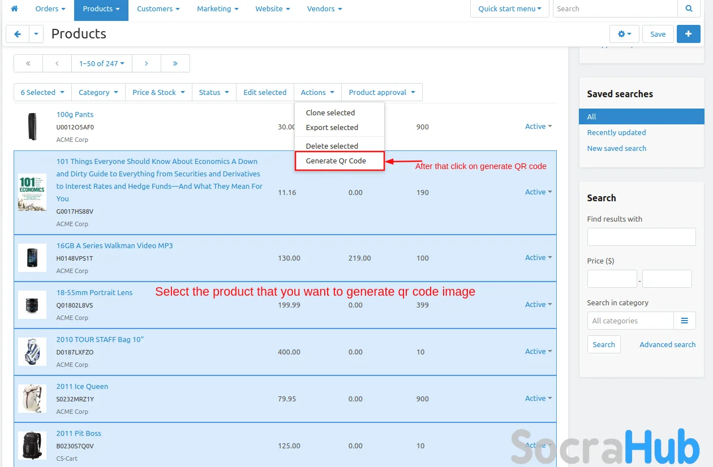
Task: Go to the last page of results
Action: coord(175,63)
